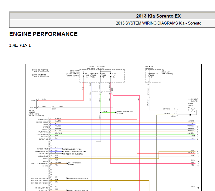Click the "ABS FUSE 7.5A" label

click(x=104, y=75)
